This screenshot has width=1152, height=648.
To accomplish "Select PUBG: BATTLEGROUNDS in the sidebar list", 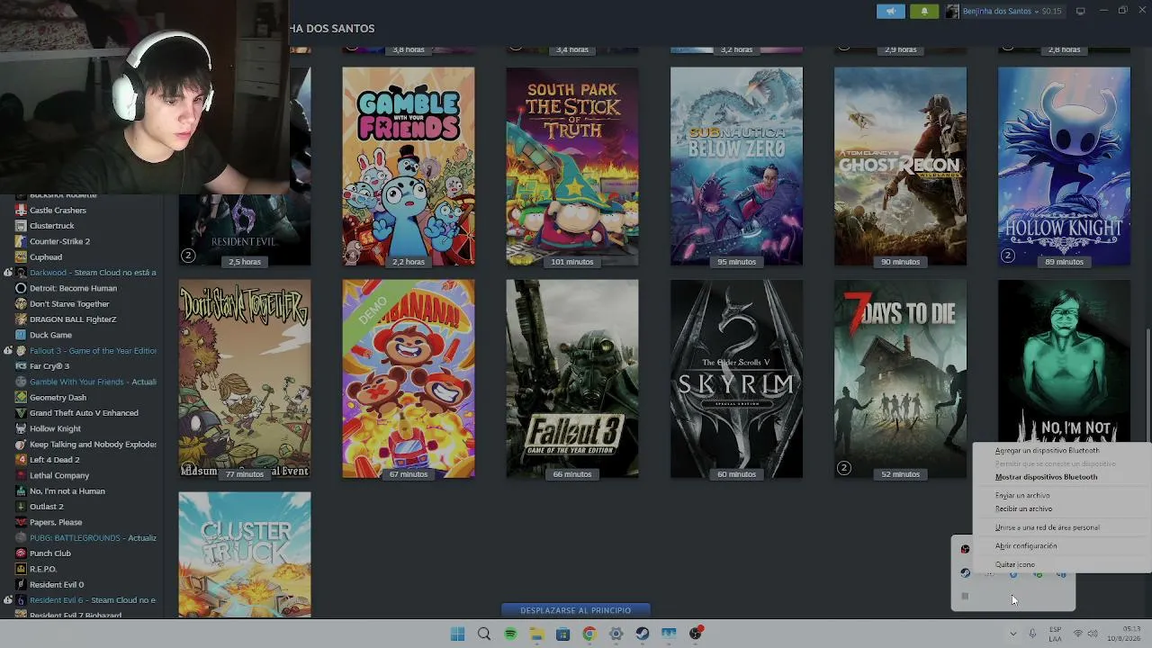I will (93, 538).
